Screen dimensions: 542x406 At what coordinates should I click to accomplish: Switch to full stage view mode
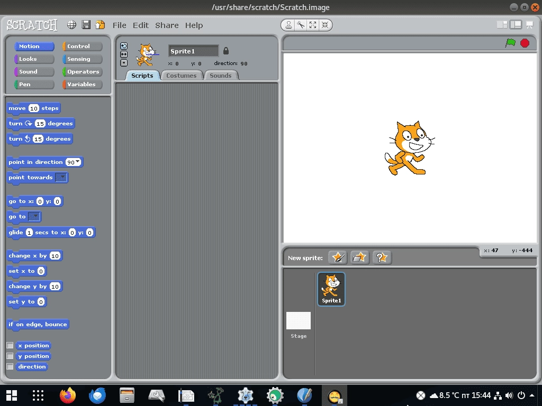coord(516,24)
